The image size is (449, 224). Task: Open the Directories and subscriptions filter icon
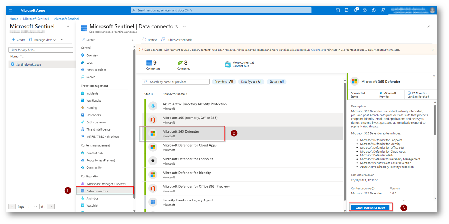(x=347, y=10)
